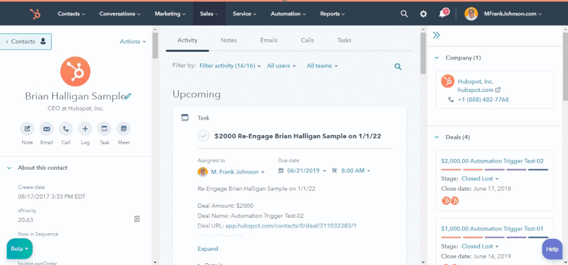
Task: Open the Contacts nav menu
Action: pos(72,14)
